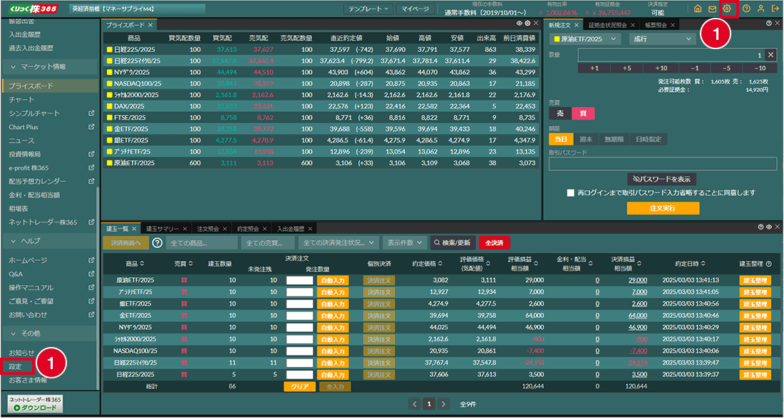Viewport: 784px width, 419px height.
Task: Open シンプルチャート external link icon
Action: pyautogui.click(x=91, y=113)
